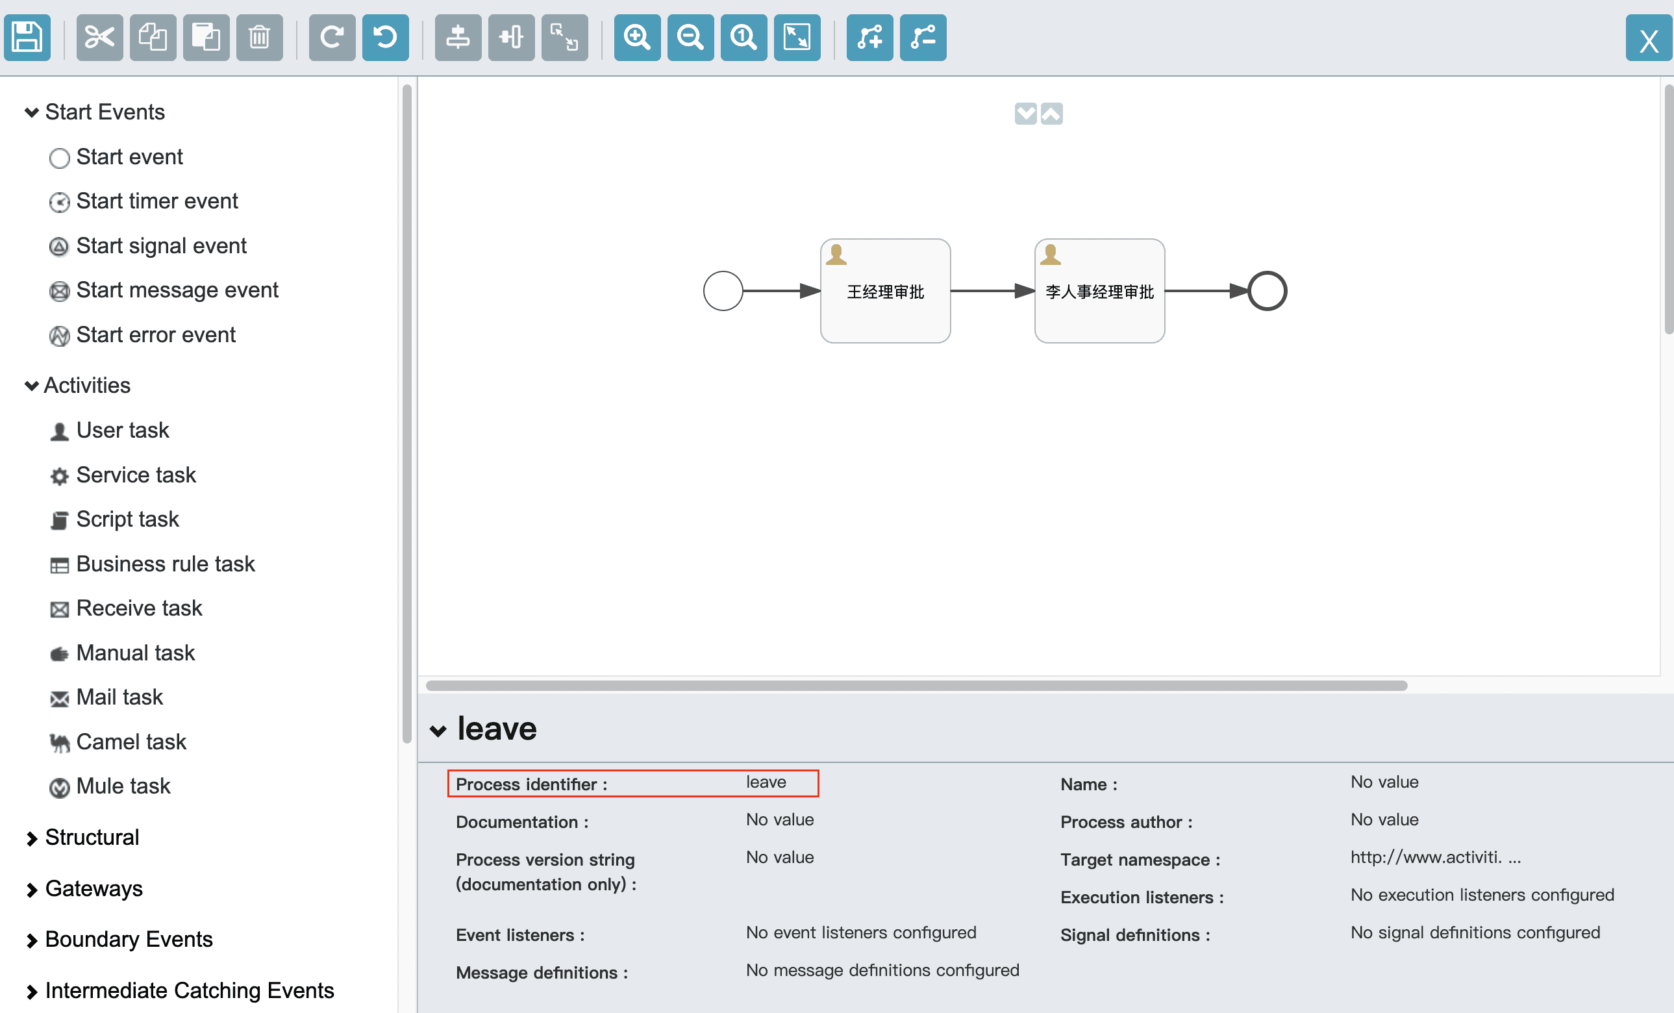
Task: Click the Delete trash icon
Action: click(x=259, y=38)
